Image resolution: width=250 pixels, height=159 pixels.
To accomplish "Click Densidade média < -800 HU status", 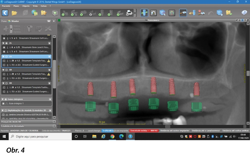I will (x=144, y=131).
